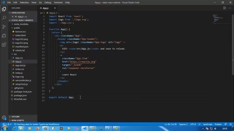Open the Extensions view

click(4, 44)
